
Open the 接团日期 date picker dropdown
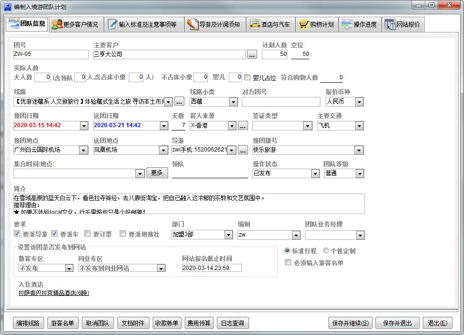(84, 126)
